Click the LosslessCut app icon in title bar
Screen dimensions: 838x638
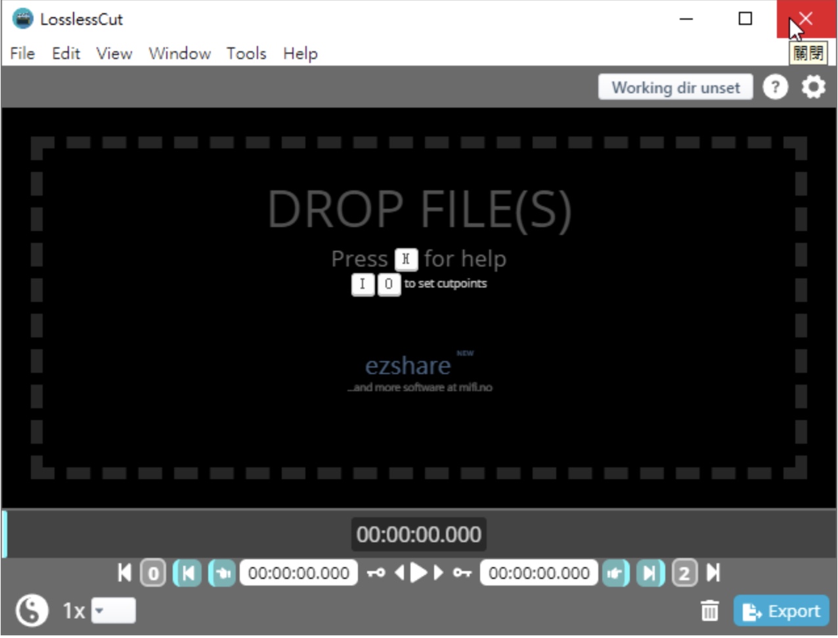click(x=22, y=18)
